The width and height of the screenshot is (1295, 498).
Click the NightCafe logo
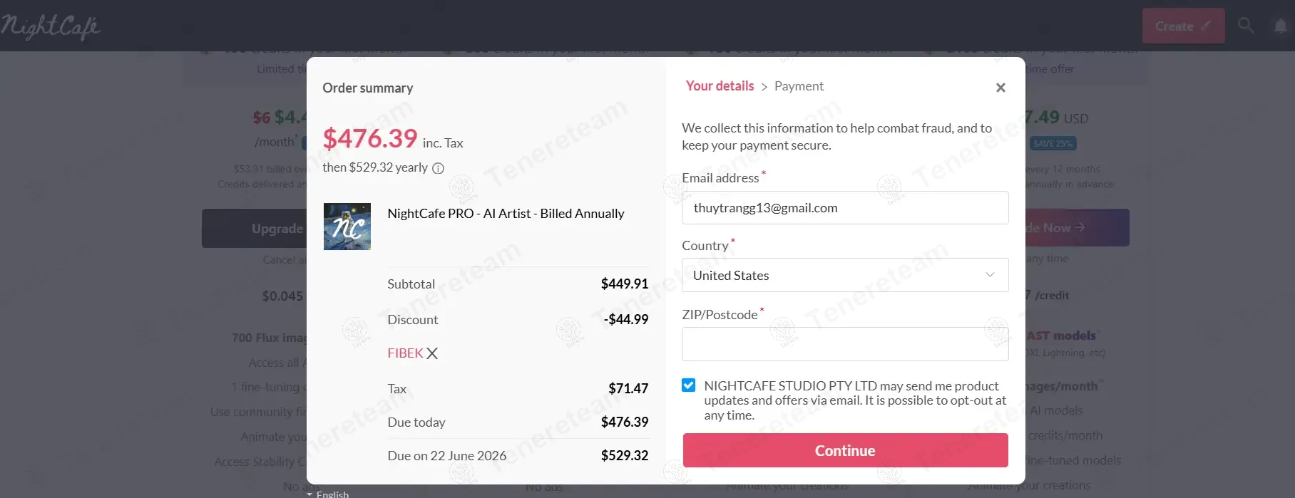pos(50,27)
